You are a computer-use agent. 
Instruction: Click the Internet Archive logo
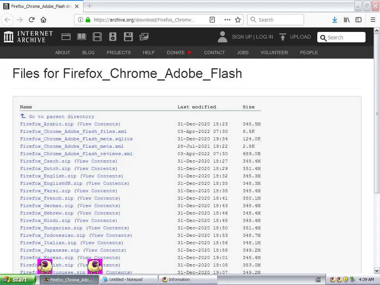click(28, 37)
